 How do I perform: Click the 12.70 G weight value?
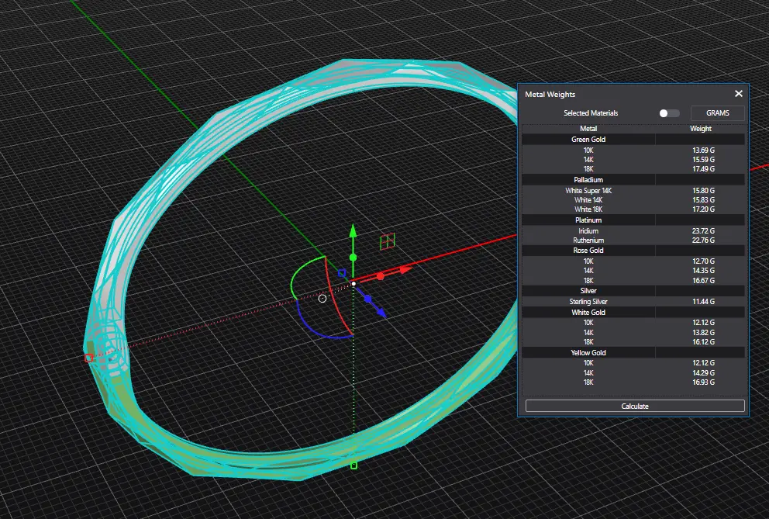click(703, 261)
